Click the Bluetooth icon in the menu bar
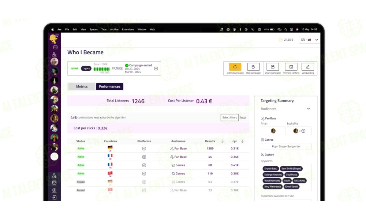This screenshot has height=220, width=366. click(x=240, y=29)
